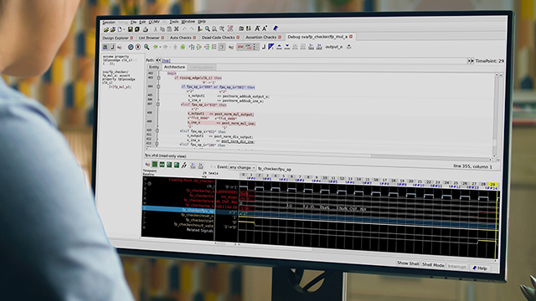Click the Help button at bottom right
The width and height of the screenshot is (536, 301).
pyautogui.click(x=480, y=268)
